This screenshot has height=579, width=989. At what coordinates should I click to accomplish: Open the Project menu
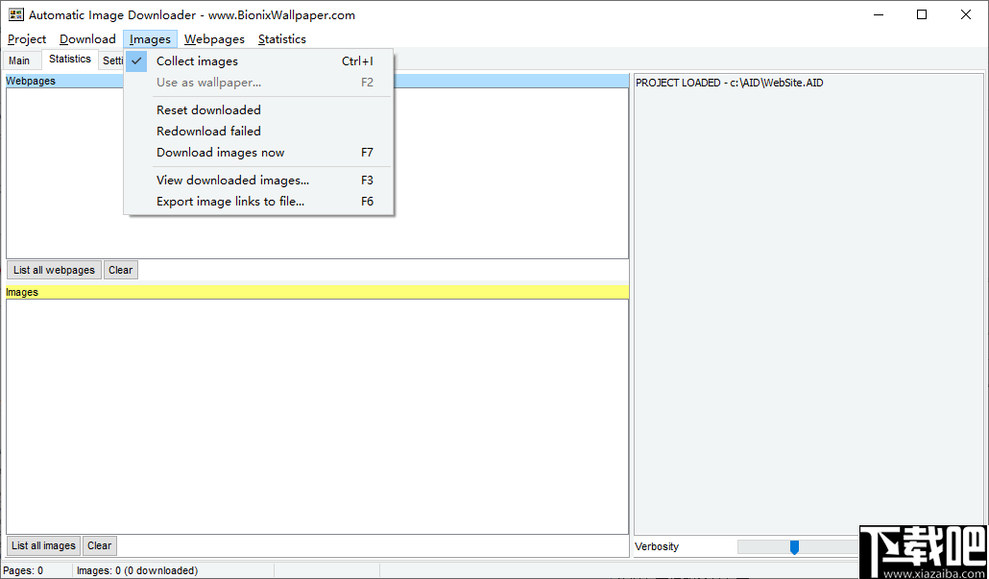[x=27, y=39]
